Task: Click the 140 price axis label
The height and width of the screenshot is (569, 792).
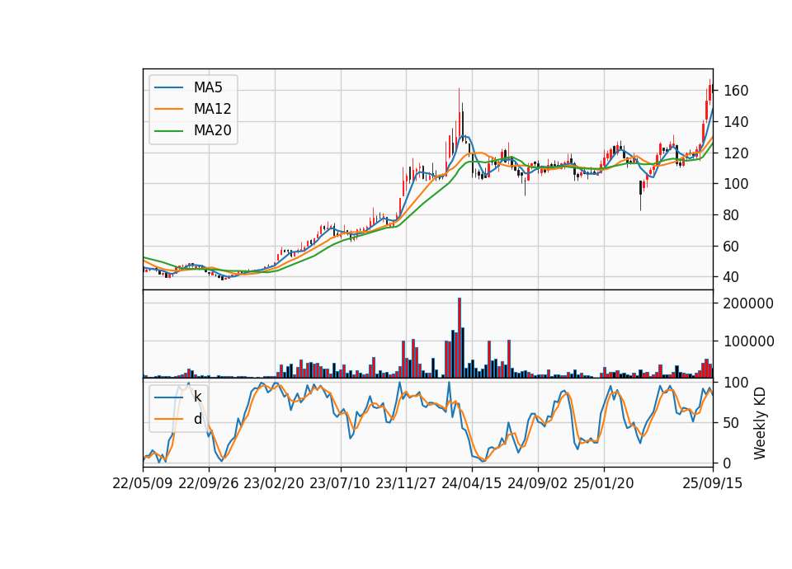Action: coord(736,122)
